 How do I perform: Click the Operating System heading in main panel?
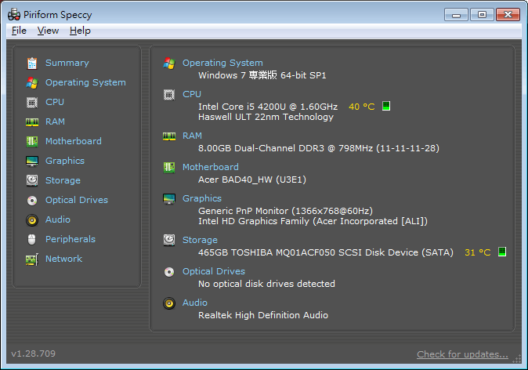click(x=222, y=63)
